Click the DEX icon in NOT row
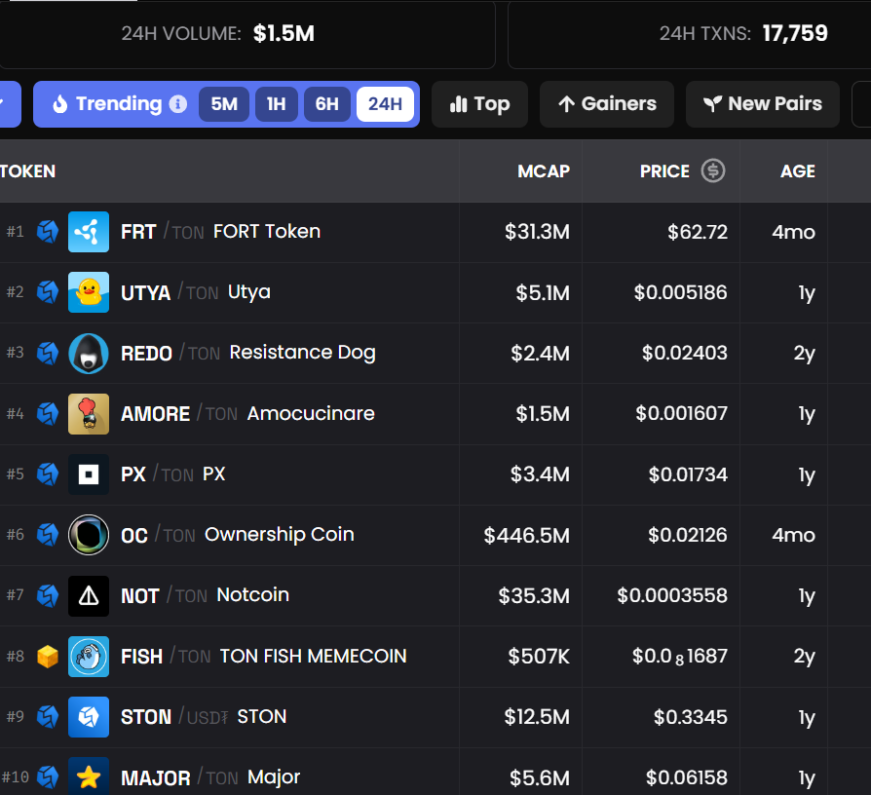This screenshot has width=871, height=795. point(48,596)
